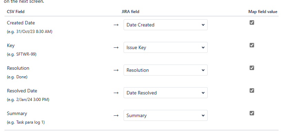Click the Map field value column header
This screenshot has width=282, height=137.
pos(263,12)
